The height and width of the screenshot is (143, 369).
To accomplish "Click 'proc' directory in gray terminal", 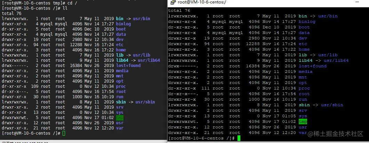I will pos(121,86).
